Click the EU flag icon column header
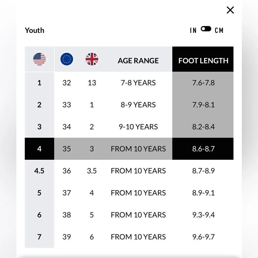This screenshot has width=258, height=258. click(67, 59)
